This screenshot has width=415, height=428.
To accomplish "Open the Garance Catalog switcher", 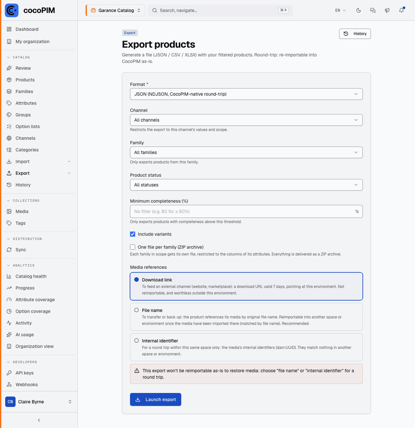I will coord(115,10).
